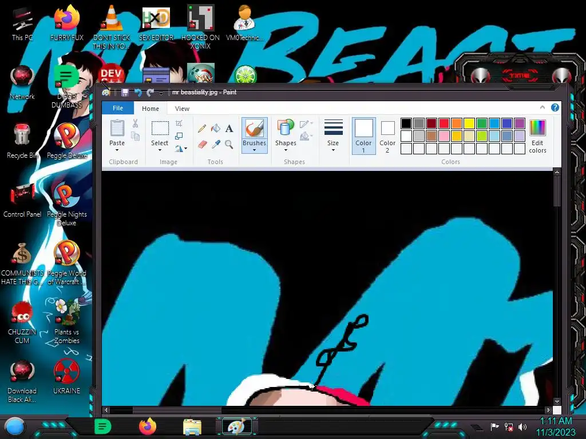The height and width of the screenshot is (439, 586).
Task: Pick the red color swatch
Action: (x=444, y=123)
